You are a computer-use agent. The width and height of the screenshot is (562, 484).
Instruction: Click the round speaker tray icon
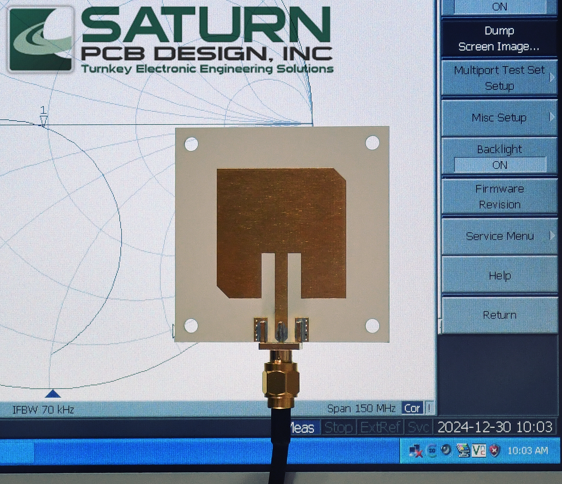[x=446, y=450]
